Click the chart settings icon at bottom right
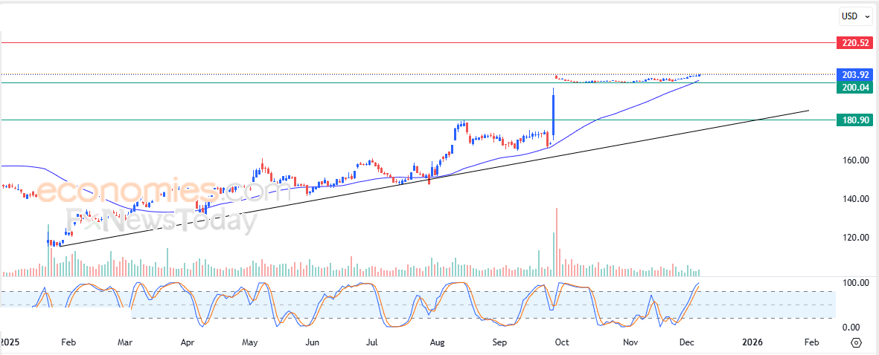879x355 pixels. coord(856,342)
